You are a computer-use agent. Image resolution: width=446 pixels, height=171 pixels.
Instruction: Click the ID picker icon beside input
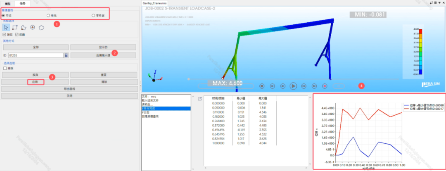pos(66,55)
